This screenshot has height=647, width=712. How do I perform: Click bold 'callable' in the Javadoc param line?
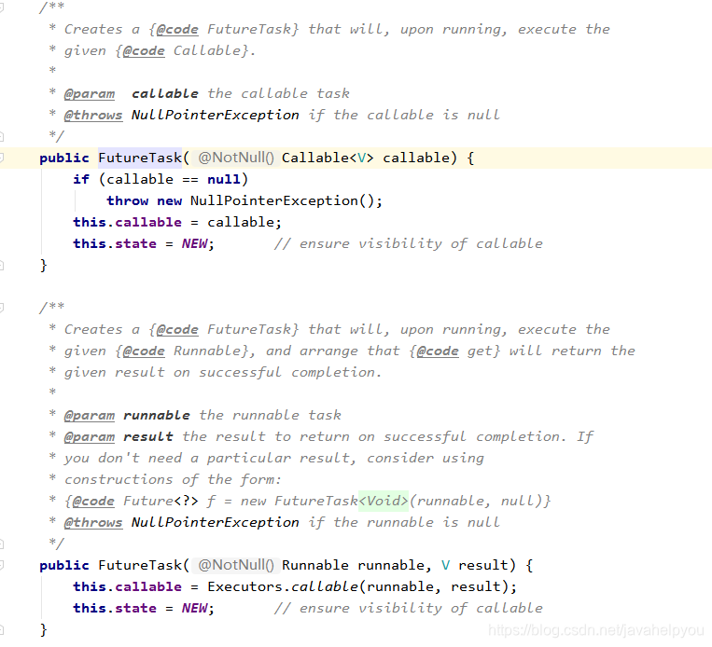point(165,93)
